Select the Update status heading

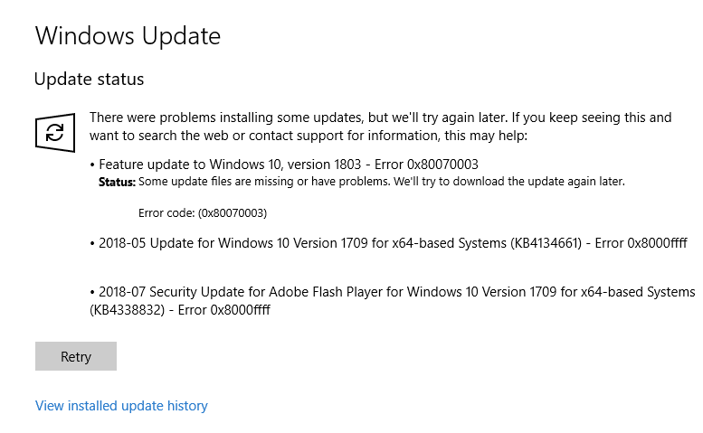(x=89, y=80)
